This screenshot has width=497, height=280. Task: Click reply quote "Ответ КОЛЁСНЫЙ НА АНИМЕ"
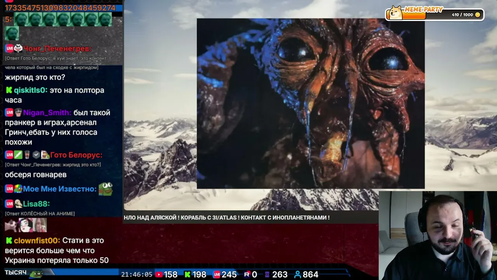[x=40, y=213]
